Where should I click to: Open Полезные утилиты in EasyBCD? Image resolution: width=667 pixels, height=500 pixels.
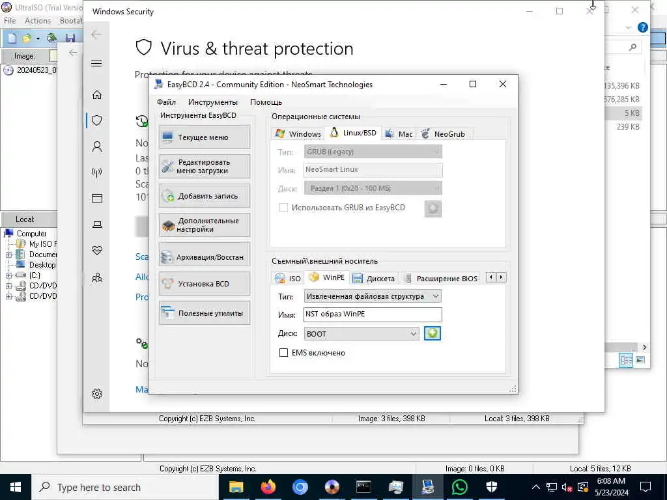(x=204, y=313)
